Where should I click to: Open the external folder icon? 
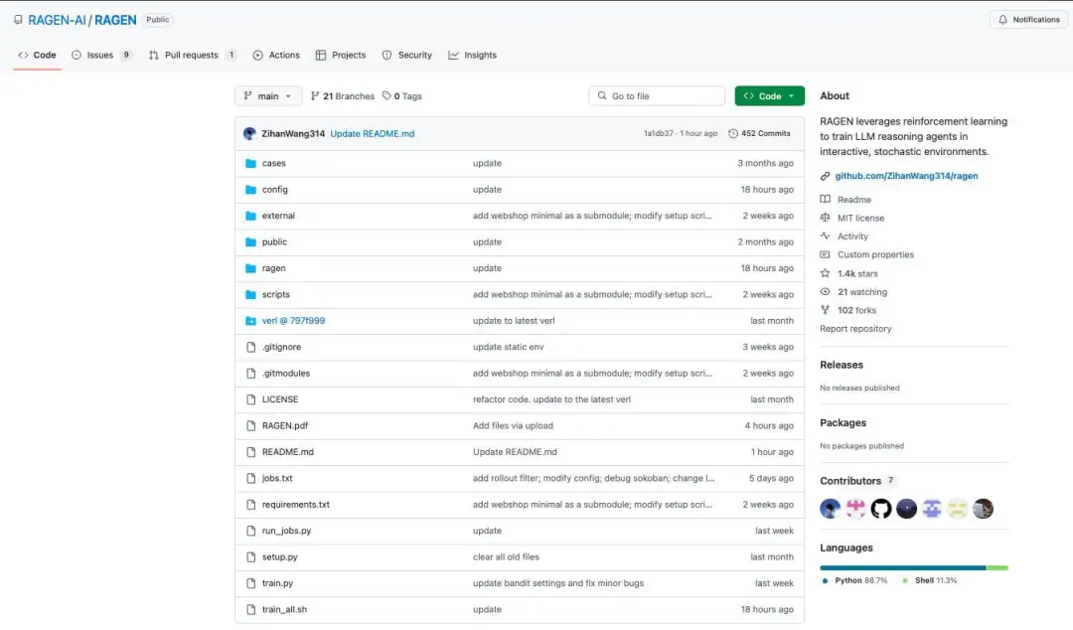(250, 216)
